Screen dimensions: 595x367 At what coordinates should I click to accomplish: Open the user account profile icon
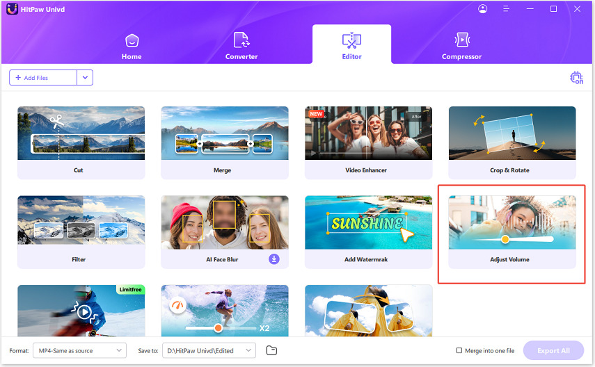[x=483, y=9]
